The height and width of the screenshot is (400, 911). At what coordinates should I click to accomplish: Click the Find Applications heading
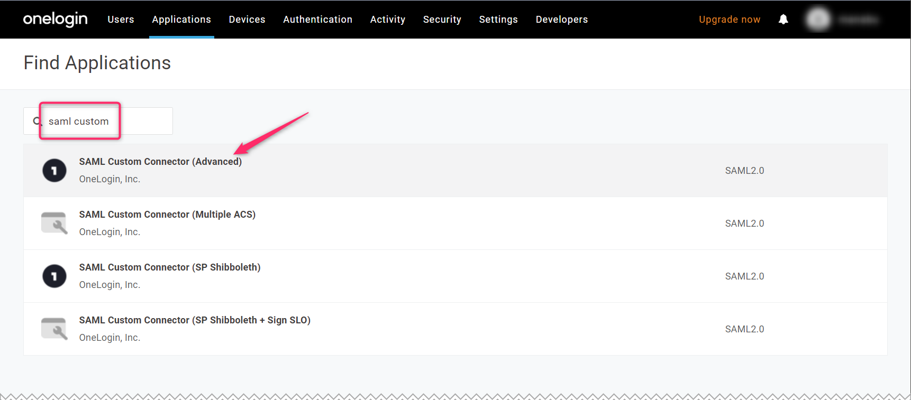[x=97, y=63]
